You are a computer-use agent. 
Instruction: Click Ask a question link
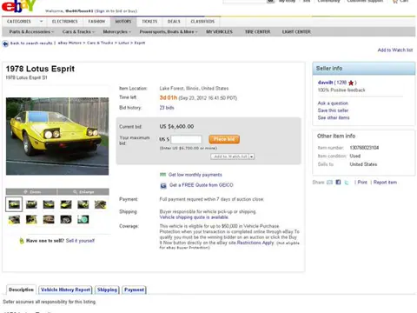pos(333,103)
